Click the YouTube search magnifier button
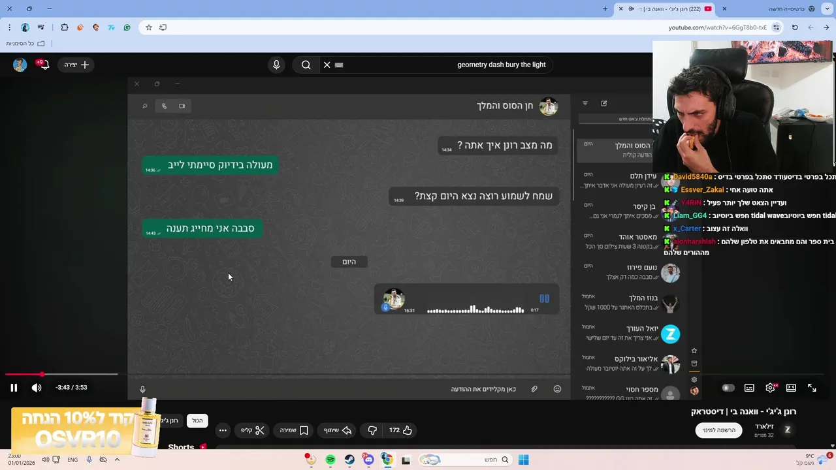This screenshot has height=470, width=836. [x=306, y=65]
